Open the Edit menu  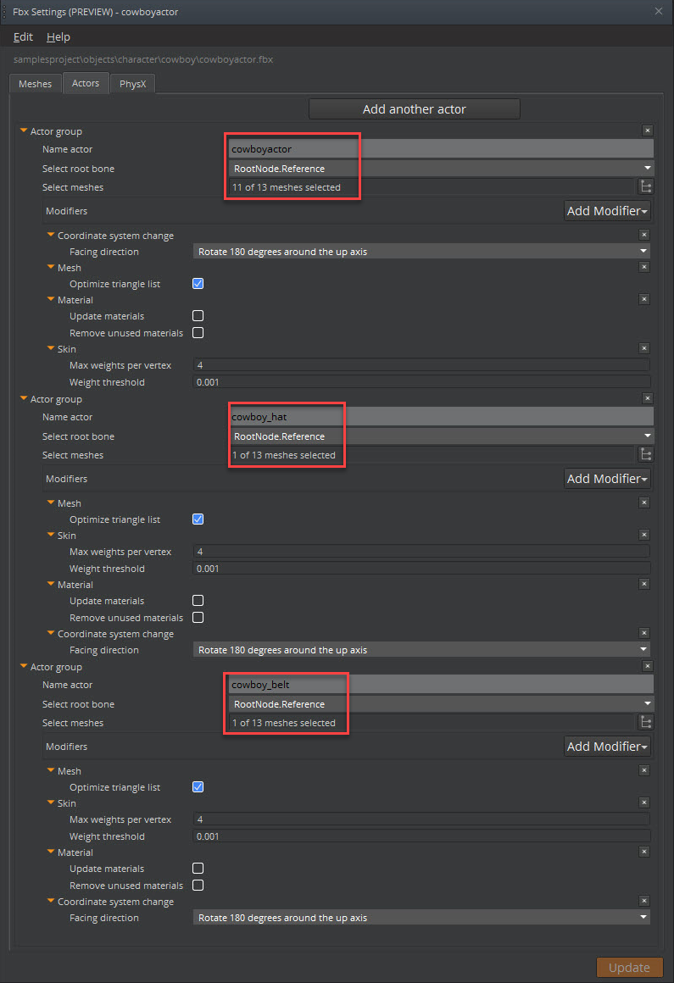(24, 37)
